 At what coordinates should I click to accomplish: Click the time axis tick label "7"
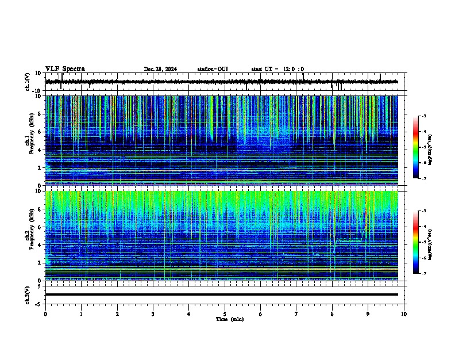click(x=296, y=314)
